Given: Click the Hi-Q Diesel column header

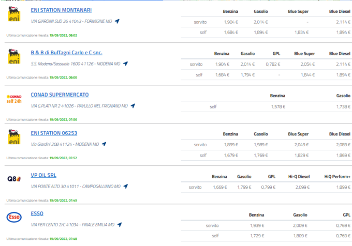Looking at the screenshot, I should (x=299, y=177).
